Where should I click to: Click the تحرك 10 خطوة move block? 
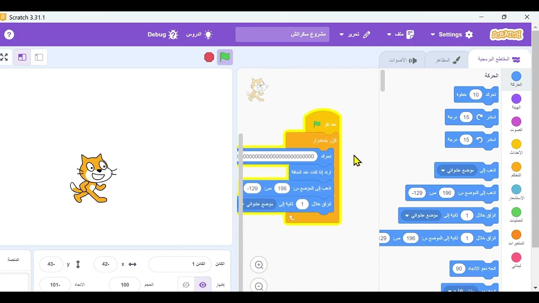(x=476, y=95)
